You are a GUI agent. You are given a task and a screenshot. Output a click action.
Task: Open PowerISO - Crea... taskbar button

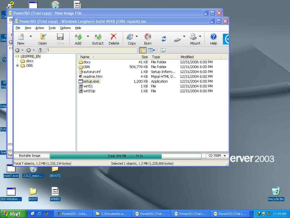coord(73,214)
